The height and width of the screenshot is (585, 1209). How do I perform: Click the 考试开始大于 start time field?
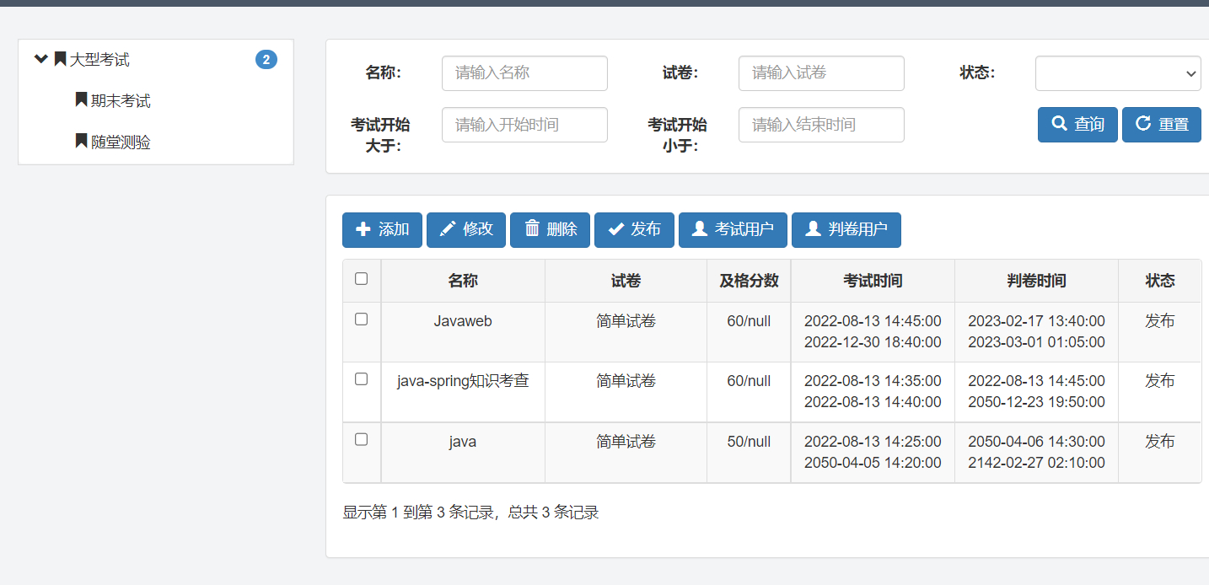(524, 125)
